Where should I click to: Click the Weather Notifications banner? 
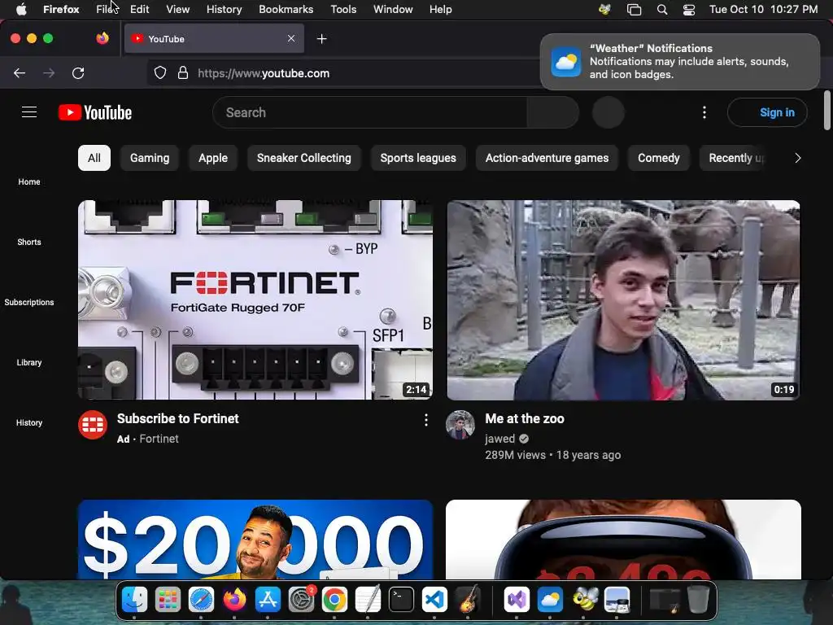point(680,62)
